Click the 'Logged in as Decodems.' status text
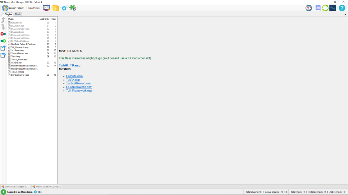This screenshot has width=348, height=195. point(20,192)
